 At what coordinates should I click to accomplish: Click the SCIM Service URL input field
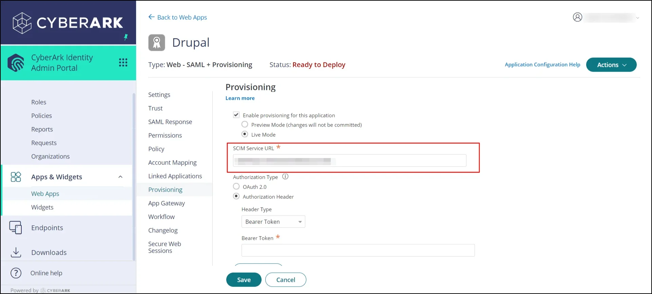[350, 160]
